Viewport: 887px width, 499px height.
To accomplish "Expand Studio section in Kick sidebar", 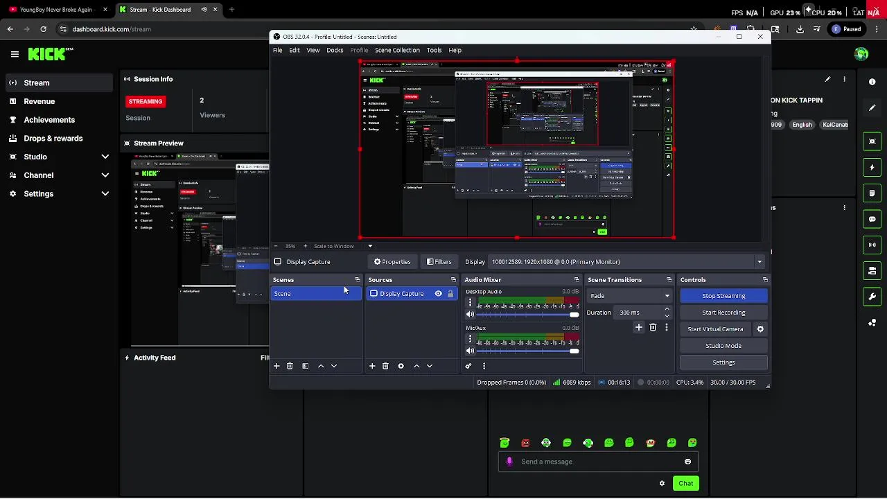I will point(105,157).
